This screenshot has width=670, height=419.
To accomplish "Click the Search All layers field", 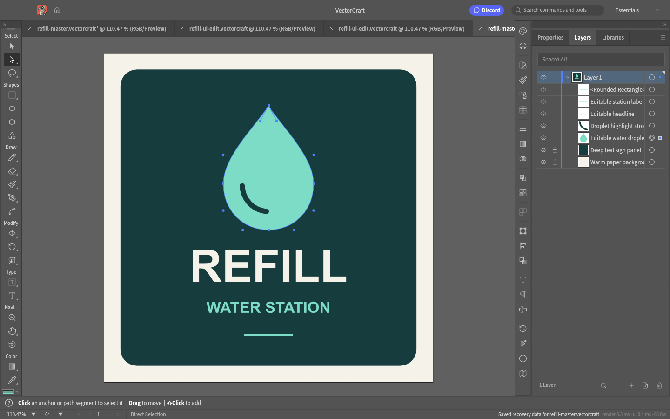I will [601, 59].
